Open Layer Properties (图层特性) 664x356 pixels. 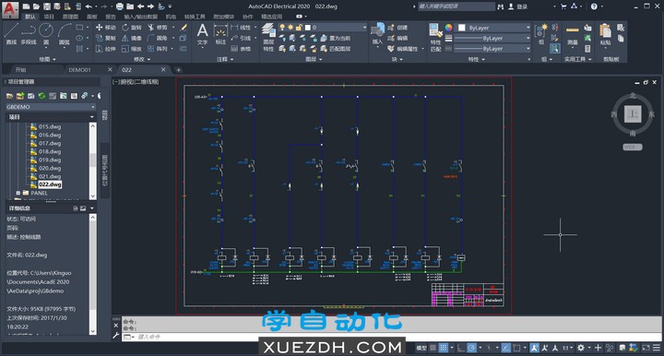click(x=268, y=37)
